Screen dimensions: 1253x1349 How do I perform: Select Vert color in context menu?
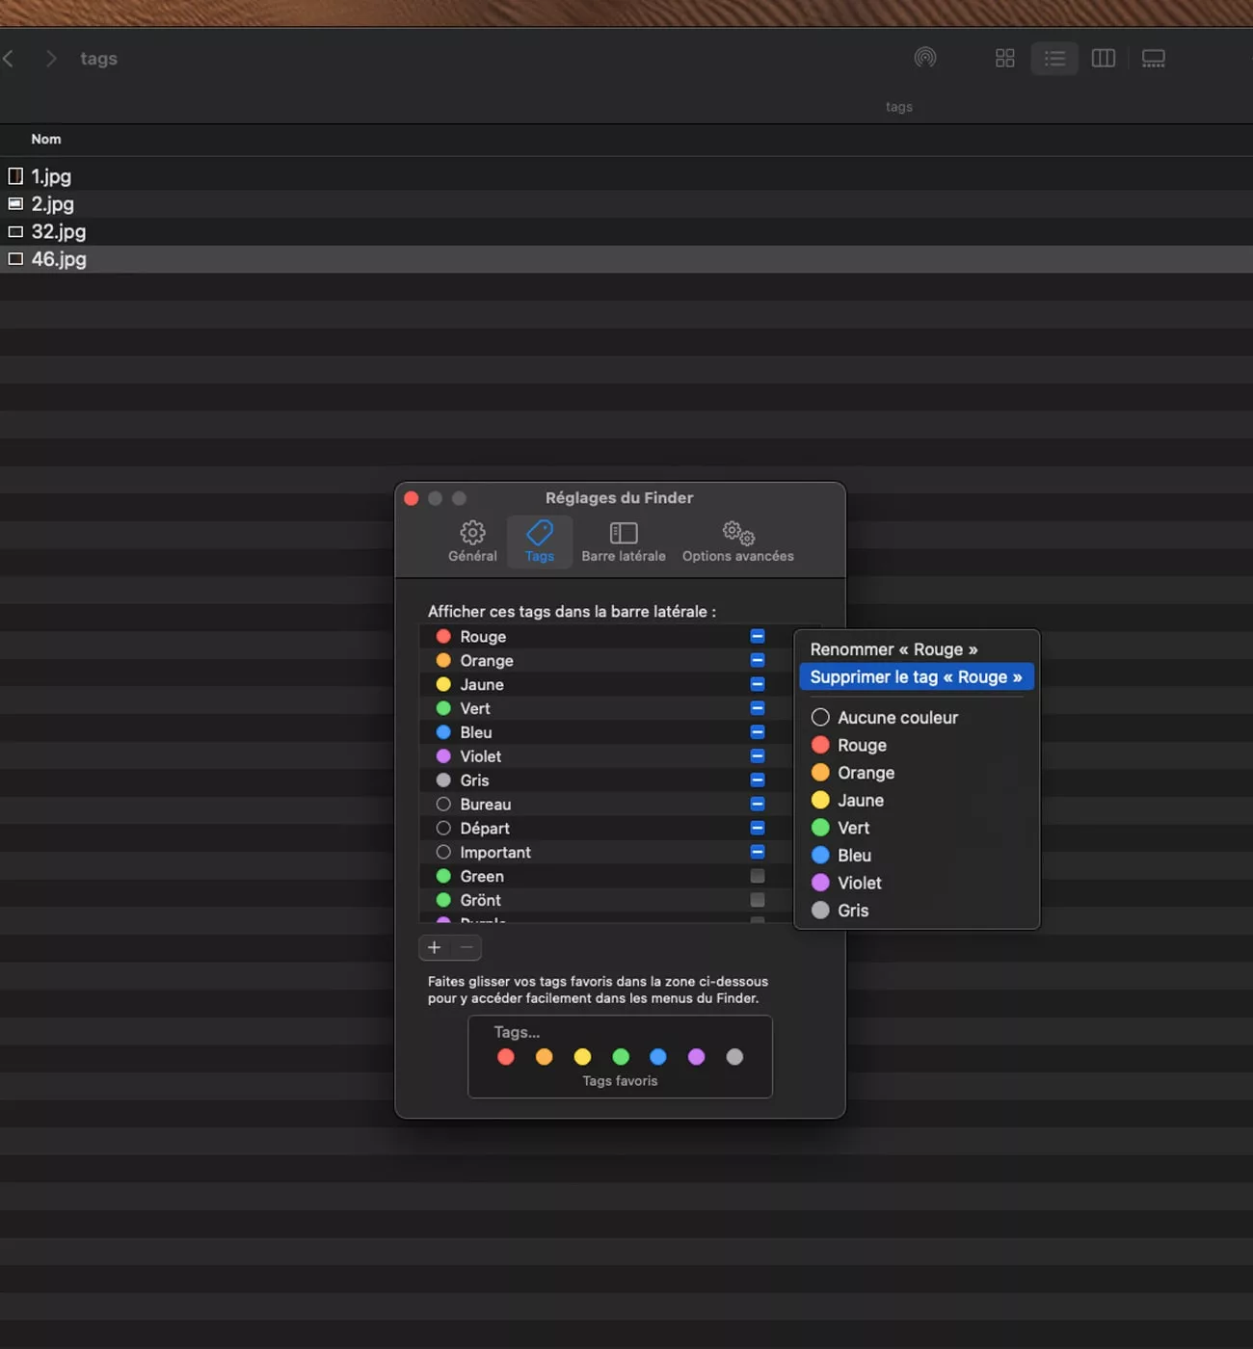click(x=917, y=828)
